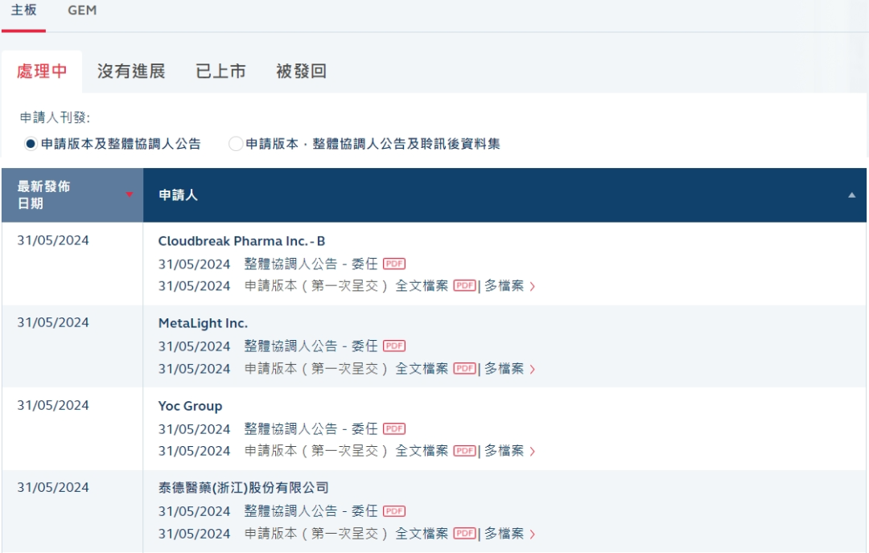This screenshot has width=869, height=553.
Task: Open the 沒有進展 tab
Action: pos(131,72)
